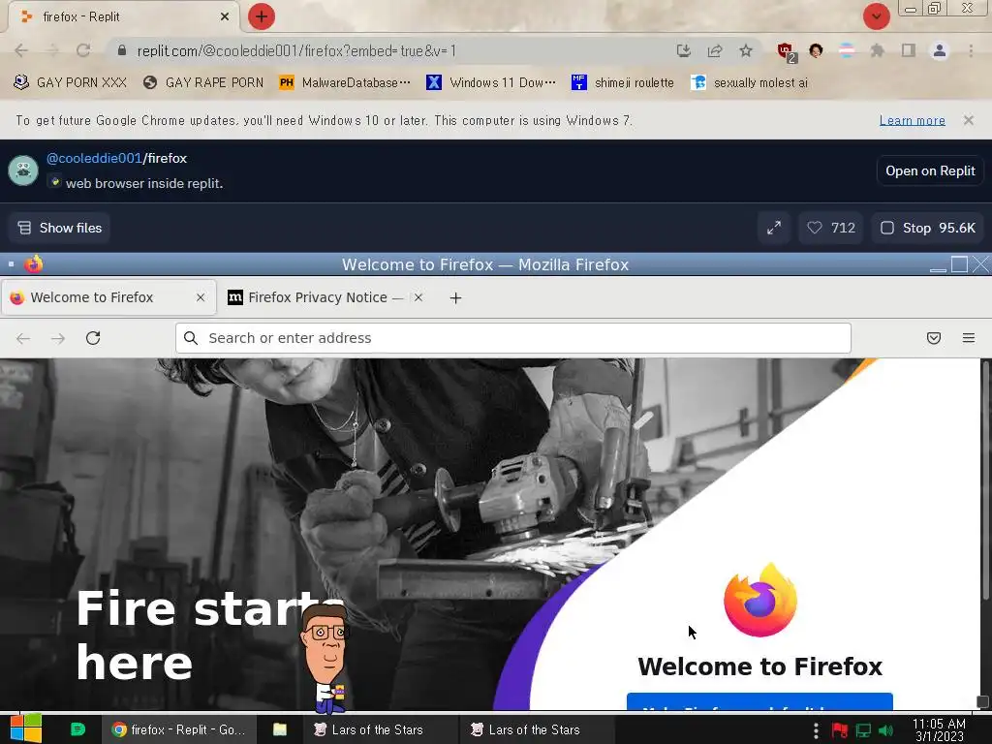Open the Windows 11 Dow bookmark
This screenshot has width=992, height=744.
(x=491, y=83)
